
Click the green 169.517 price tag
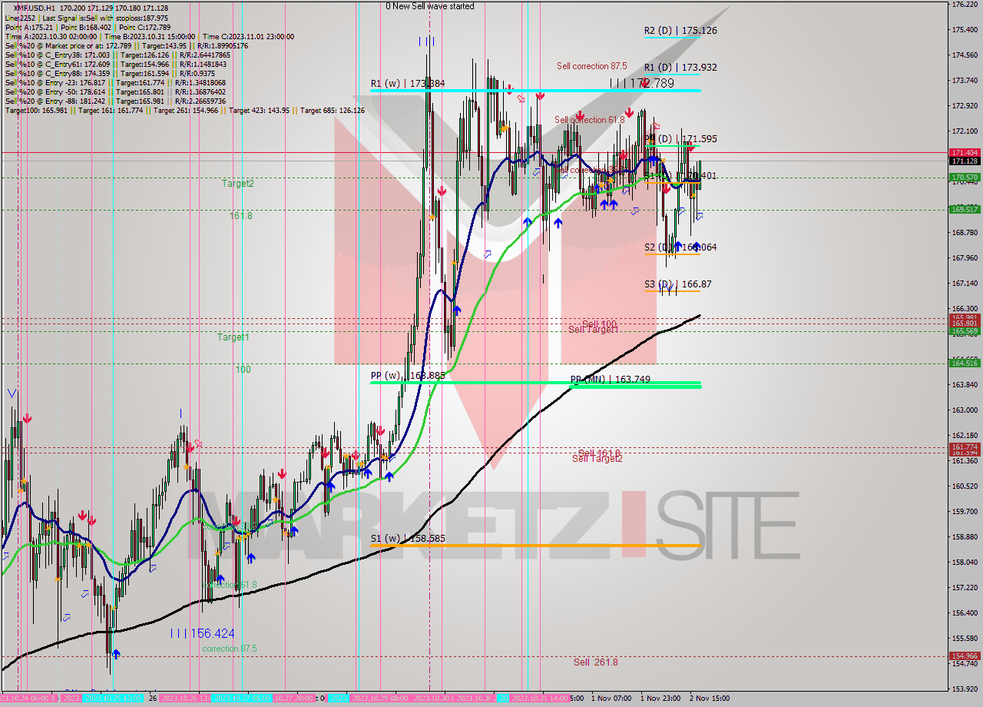pyautogui.click(x=965, y=209)
